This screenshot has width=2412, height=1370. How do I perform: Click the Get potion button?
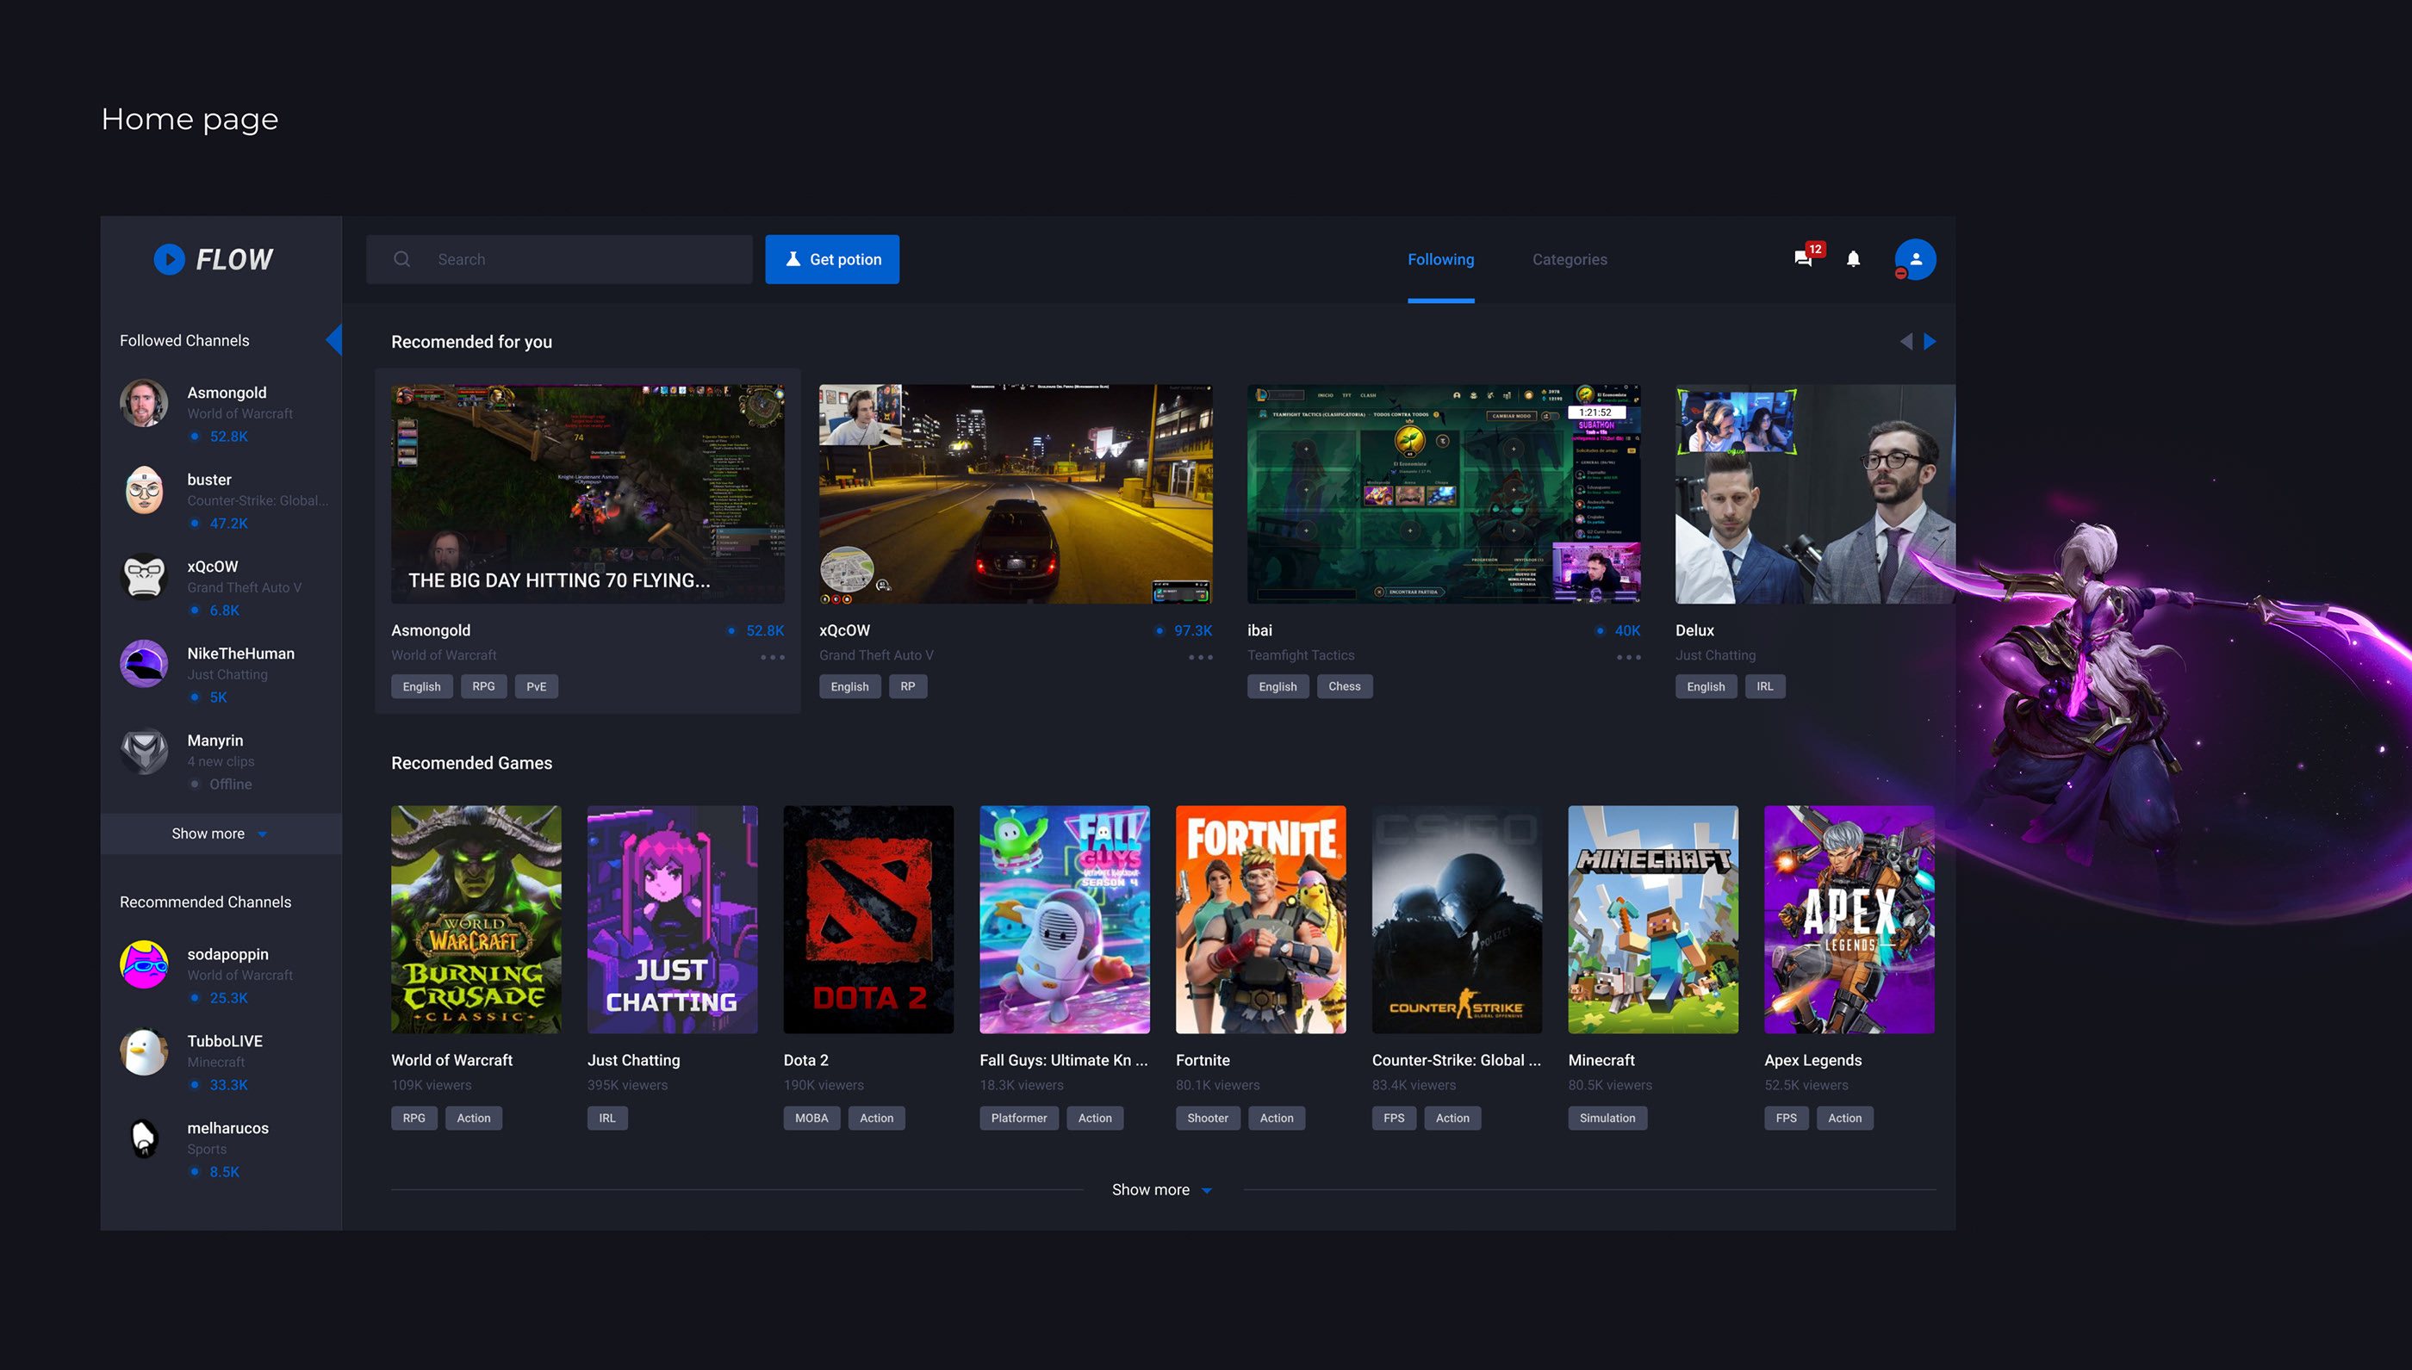832,260
